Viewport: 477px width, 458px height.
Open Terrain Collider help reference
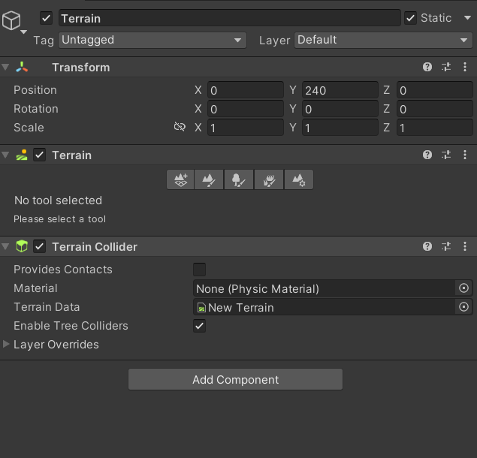427,246
